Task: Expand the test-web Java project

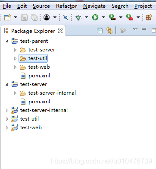Action: click(x=7, y=128)
